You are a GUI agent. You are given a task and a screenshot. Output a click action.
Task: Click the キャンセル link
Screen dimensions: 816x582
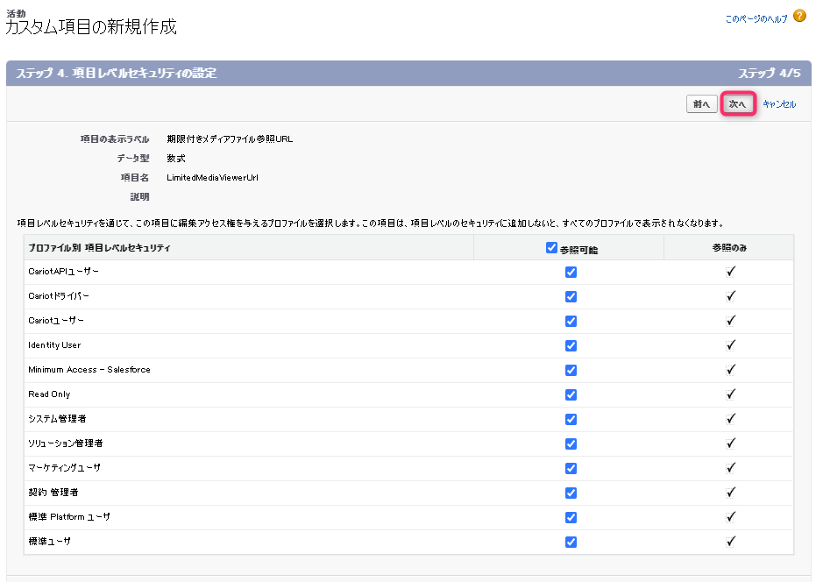pos(779,104)
